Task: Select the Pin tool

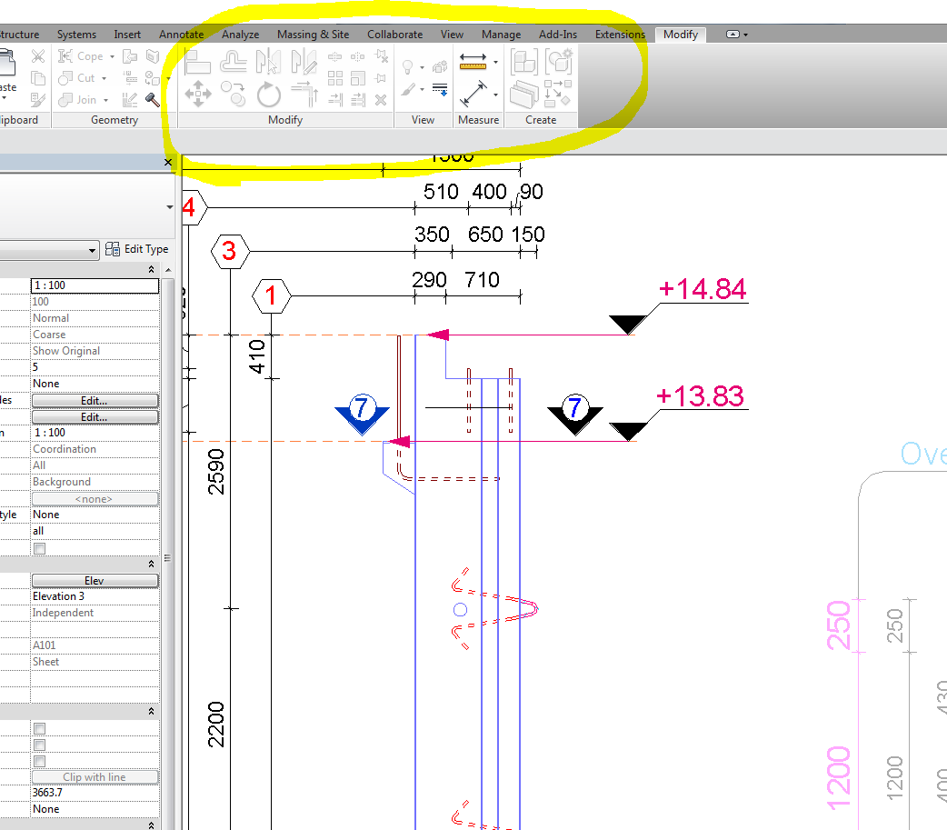Action: click(x=381, y=78)
